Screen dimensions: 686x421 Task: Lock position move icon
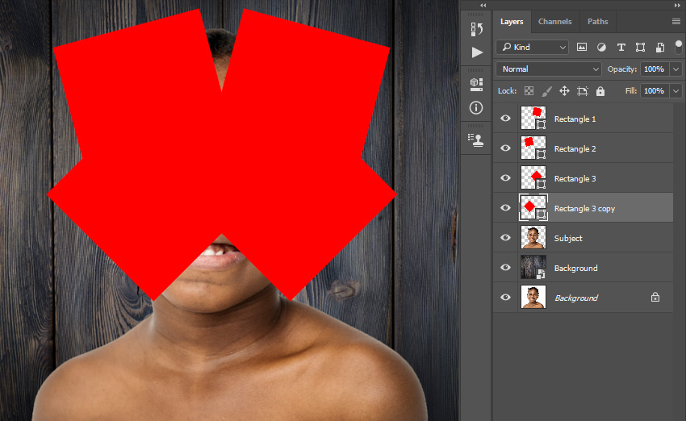(x=564, y=91)
